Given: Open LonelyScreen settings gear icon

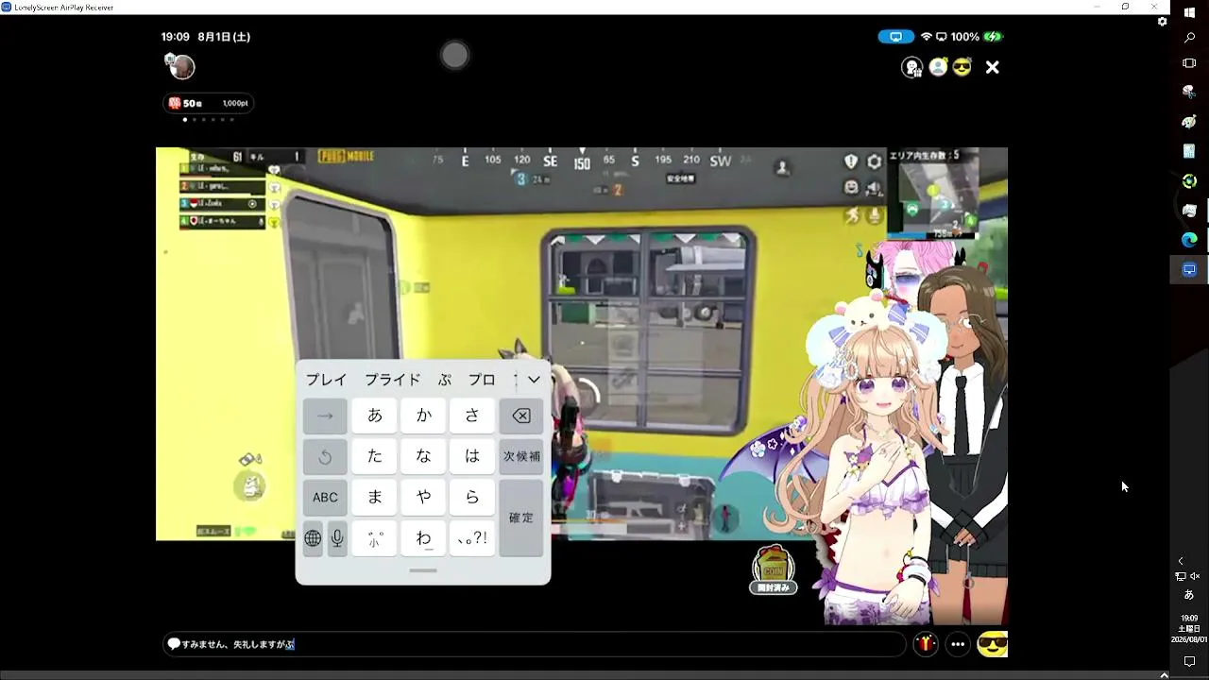Looking at the screenshot, I should click(1162, 22).
